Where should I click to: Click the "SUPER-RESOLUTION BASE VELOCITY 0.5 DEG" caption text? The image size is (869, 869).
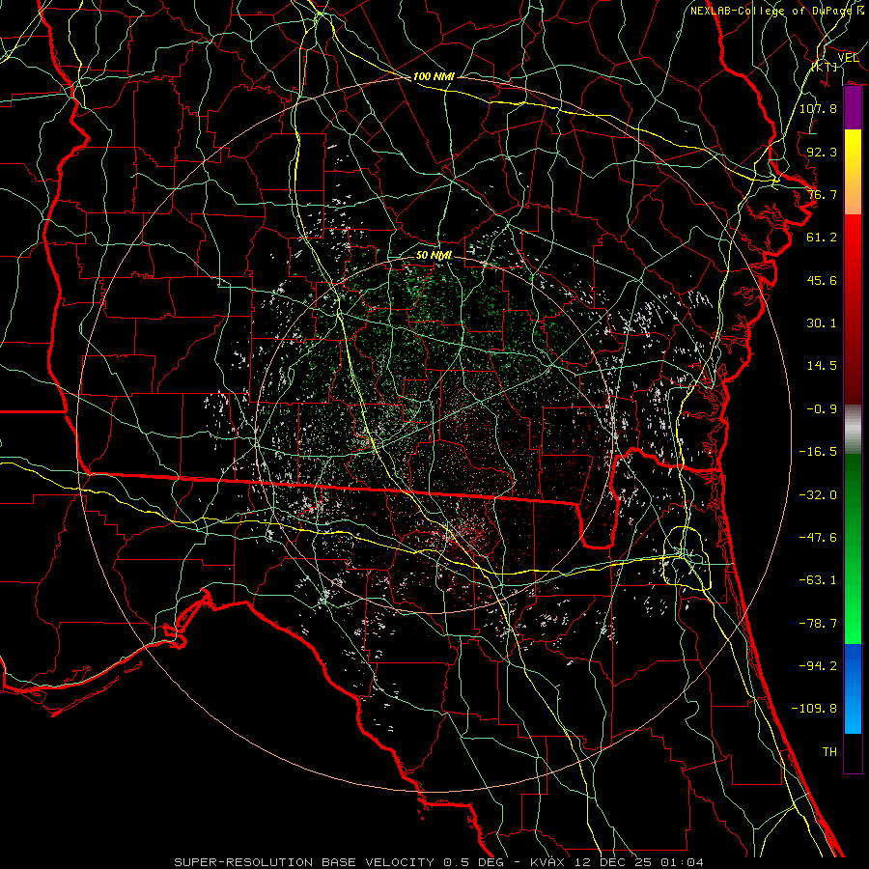(x=339, y=862)
